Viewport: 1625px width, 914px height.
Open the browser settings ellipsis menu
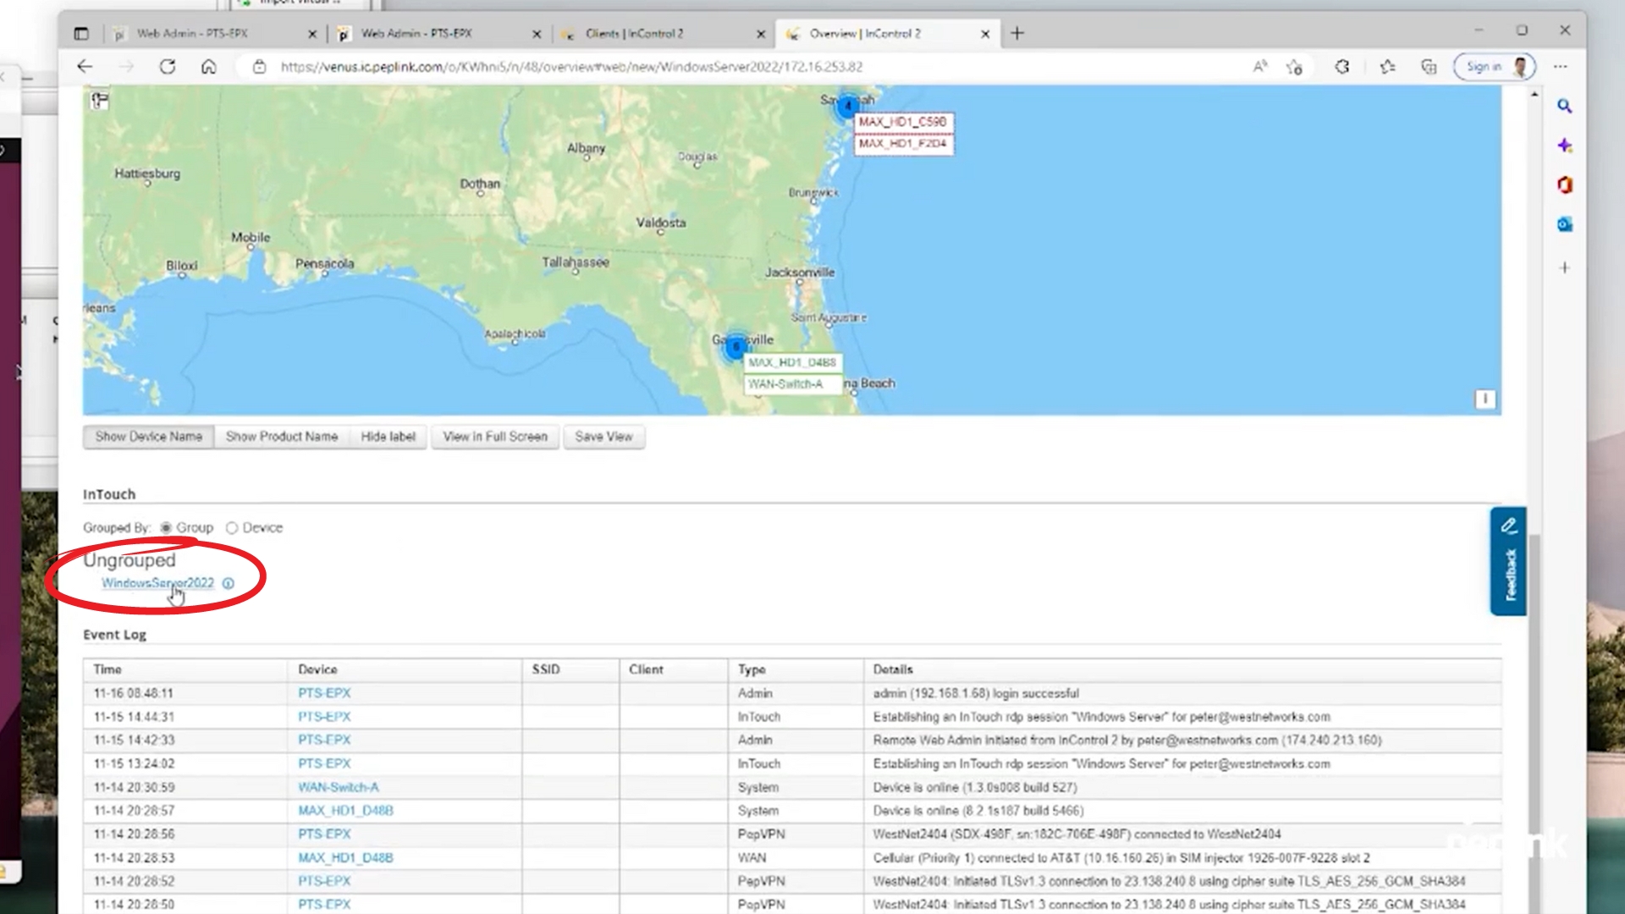pos(1561,67)
